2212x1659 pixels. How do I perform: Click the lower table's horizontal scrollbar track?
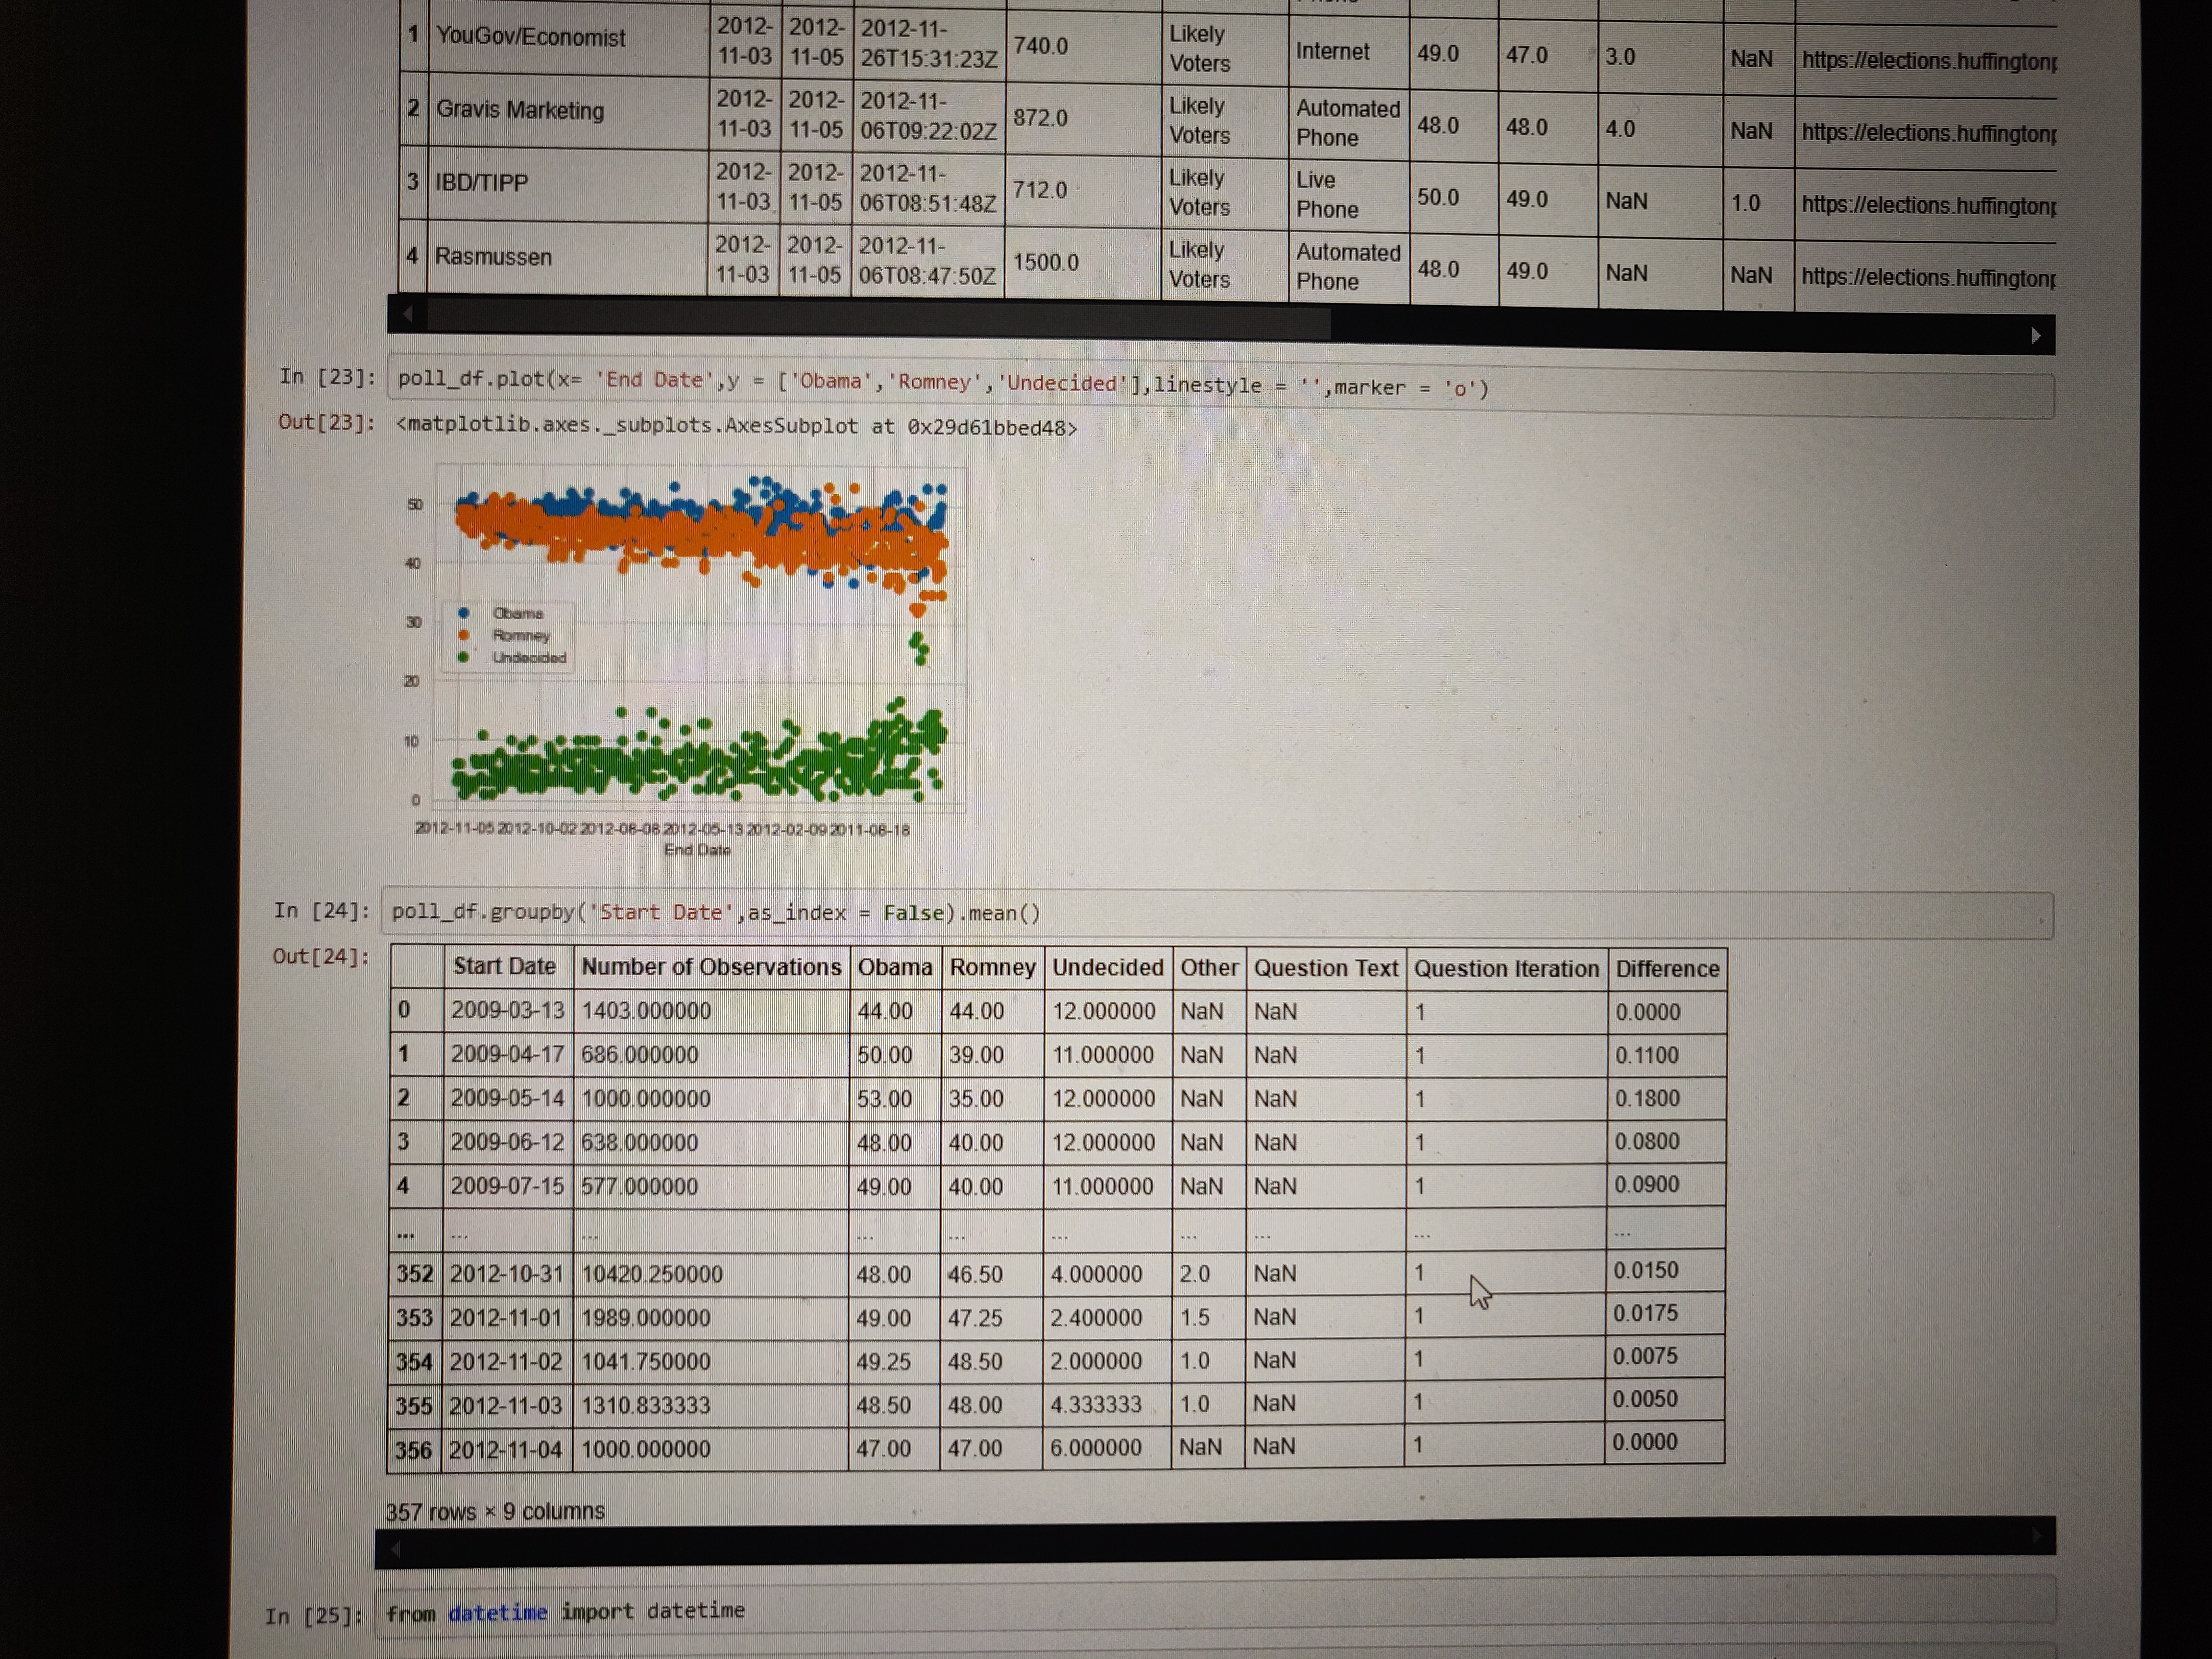coord(1215,1541)
